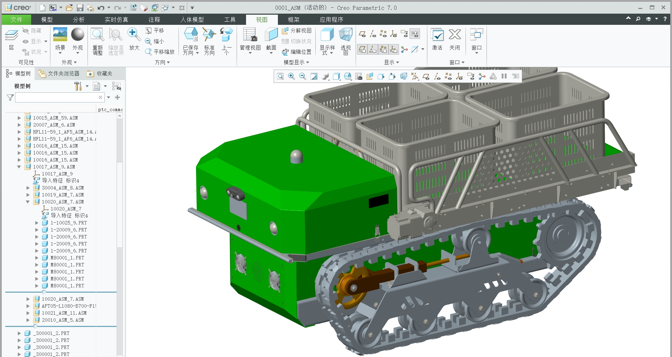Open the 模型 ribbon tab

coord(47,20)
